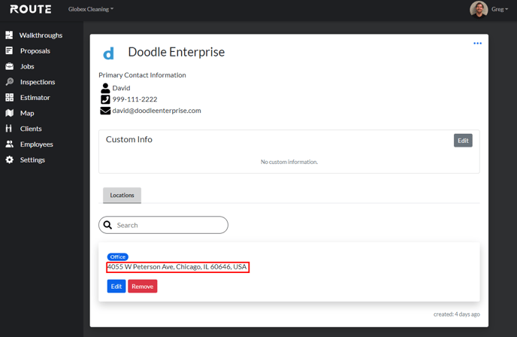Viewport: 517px width, 337px height.
Task: Go to Employees in the sidebar
Action: pos(36,144)
